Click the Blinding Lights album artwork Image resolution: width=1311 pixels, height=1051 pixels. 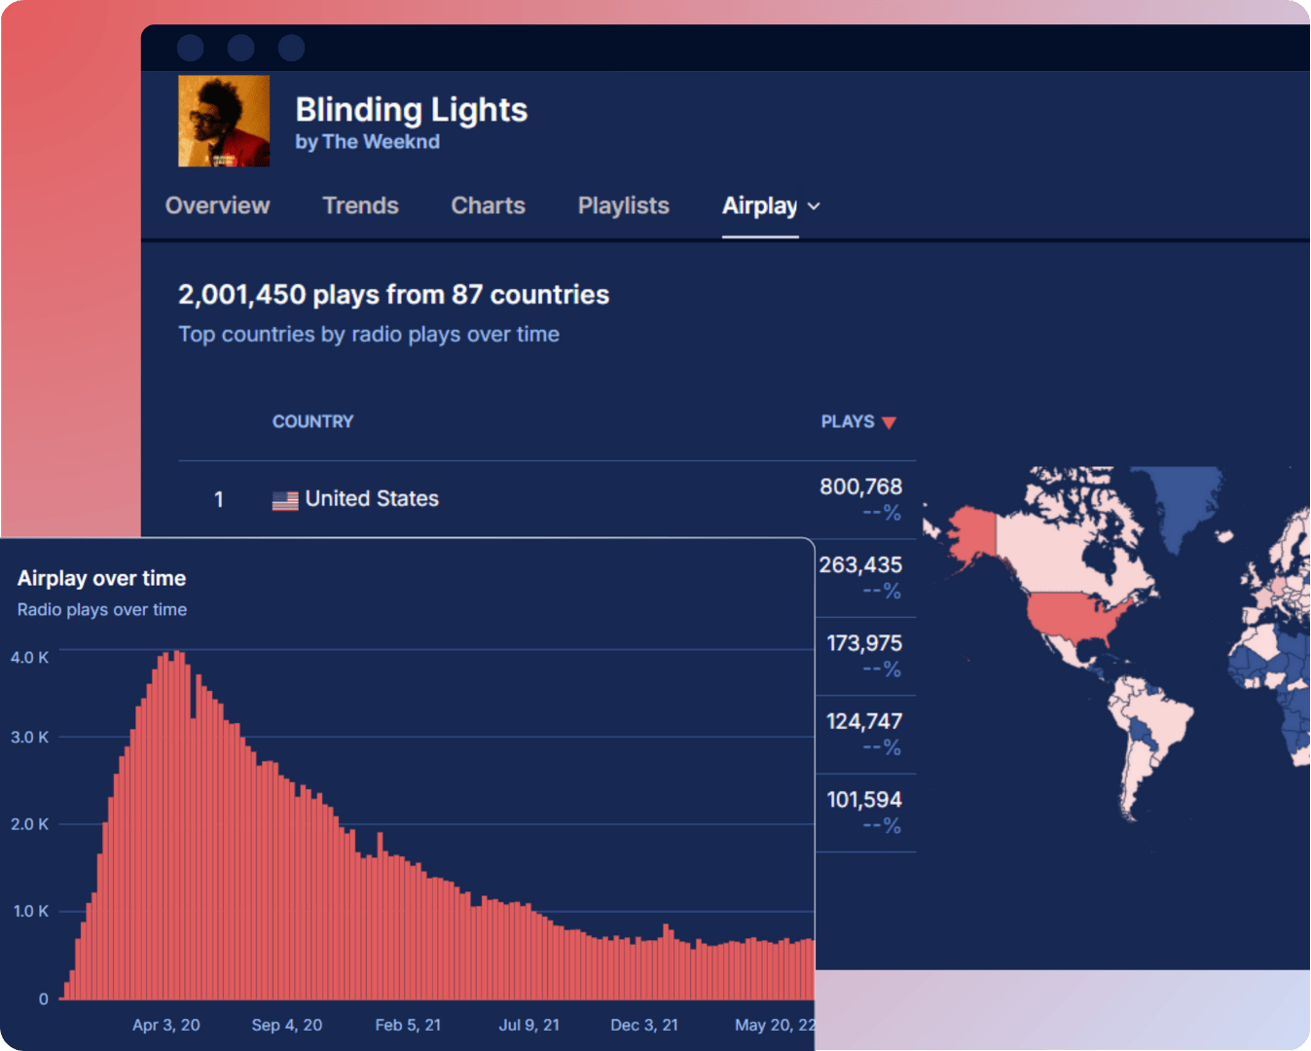tap(223, 121)
